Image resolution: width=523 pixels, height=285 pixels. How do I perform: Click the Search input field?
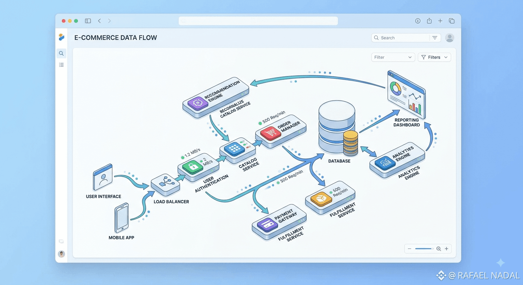coord(400,38)
